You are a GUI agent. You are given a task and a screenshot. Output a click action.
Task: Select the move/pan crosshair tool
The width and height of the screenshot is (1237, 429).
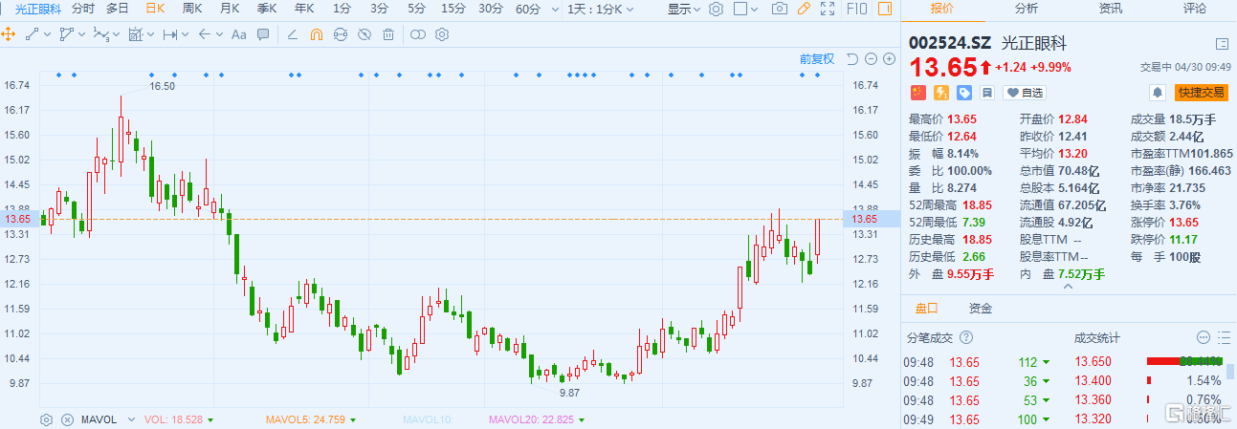9,34
